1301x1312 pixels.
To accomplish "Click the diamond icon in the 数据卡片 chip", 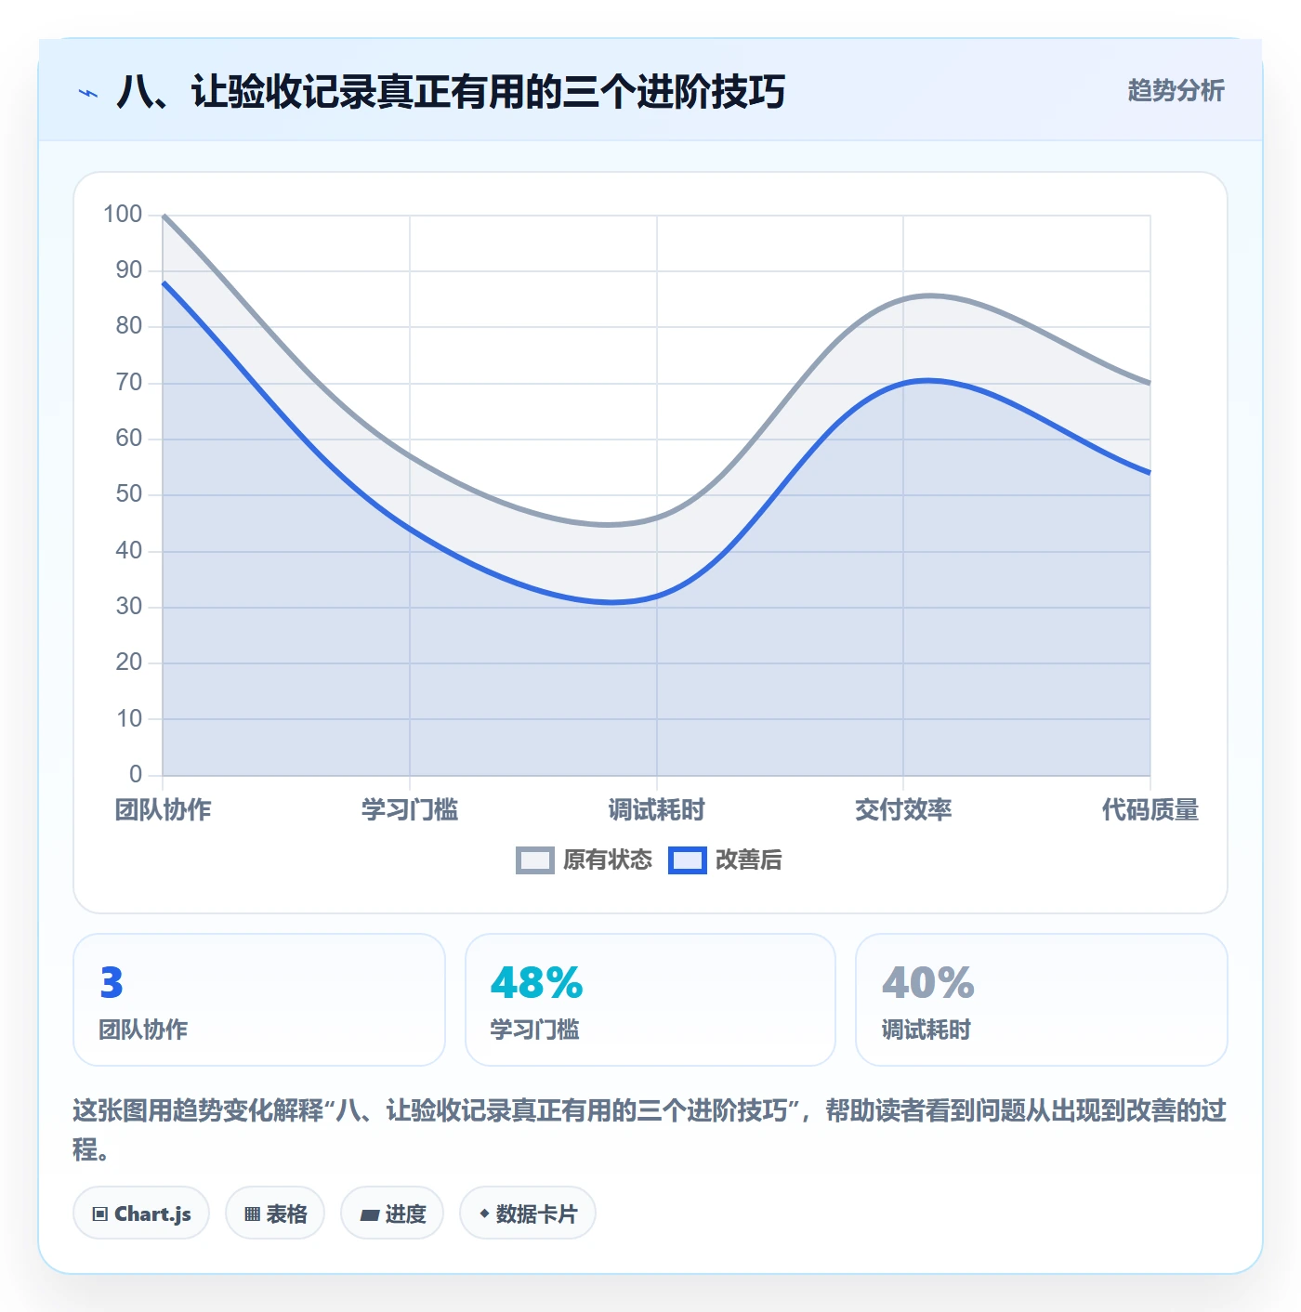I will tap(484, 1214).
